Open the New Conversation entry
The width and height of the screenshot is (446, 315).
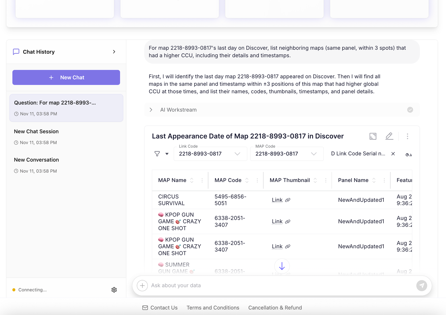66,165
